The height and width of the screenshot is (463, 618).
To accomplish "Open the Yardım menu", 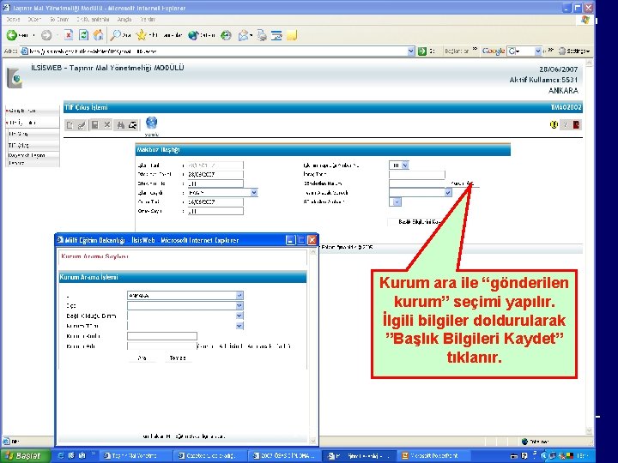I will pyautogui.click(x=148, y=19).
